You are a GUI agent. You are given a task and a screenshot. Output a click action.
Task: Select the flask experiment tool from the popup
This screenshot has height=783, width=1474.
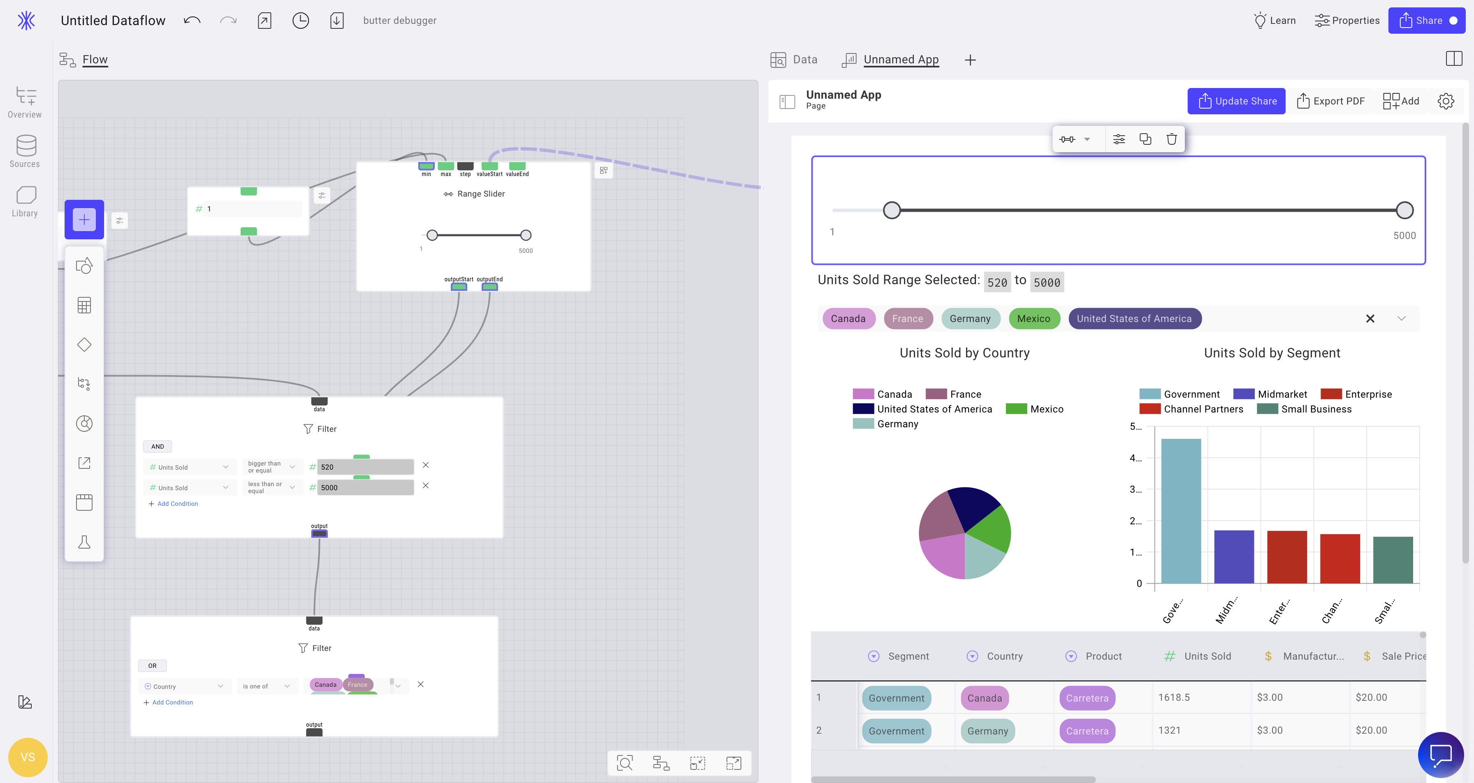pyautogui.click(x=84, y=542)
